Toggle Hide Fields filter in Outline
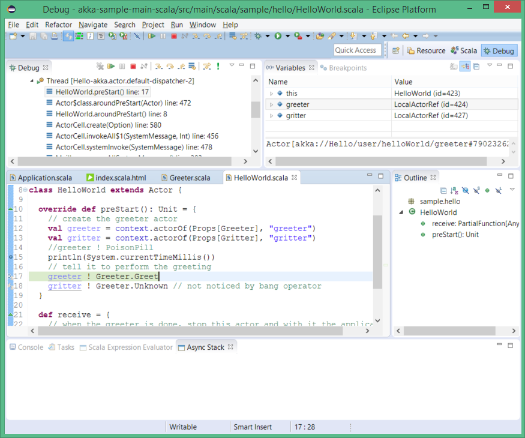The width and height of the screenshot is (525, 438). click(x=465, y=190)
